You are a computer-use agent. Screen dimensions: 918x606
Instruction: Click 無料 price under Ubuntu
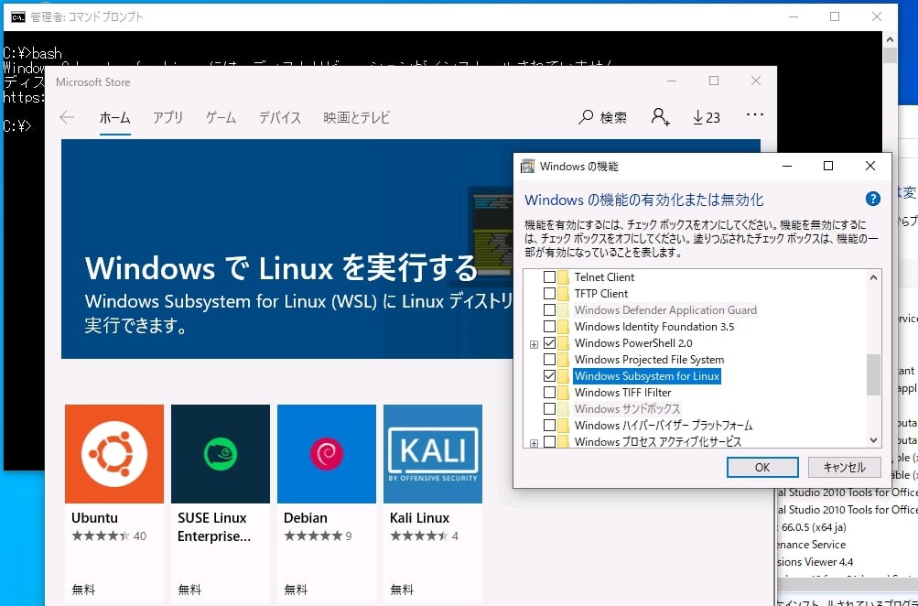coord(83,589)
